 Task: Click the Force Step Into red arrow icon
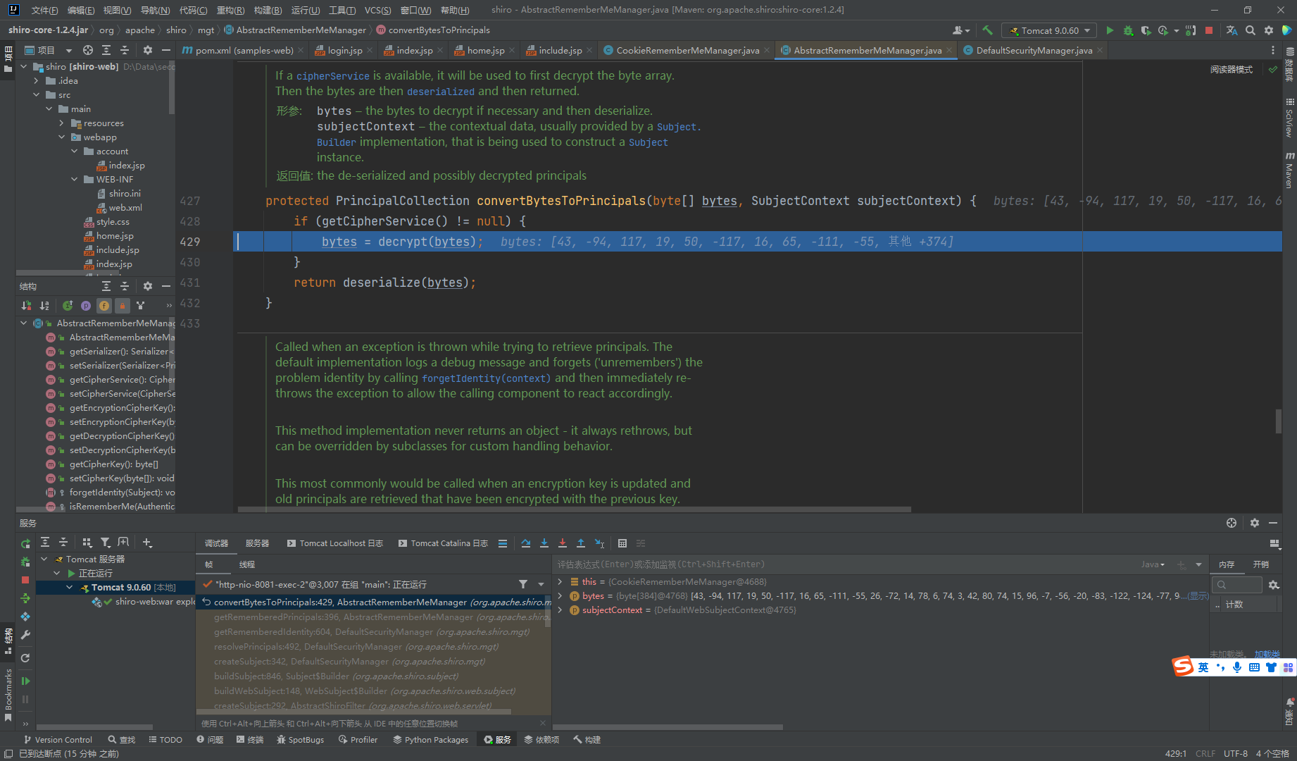(x=563, y=543)
